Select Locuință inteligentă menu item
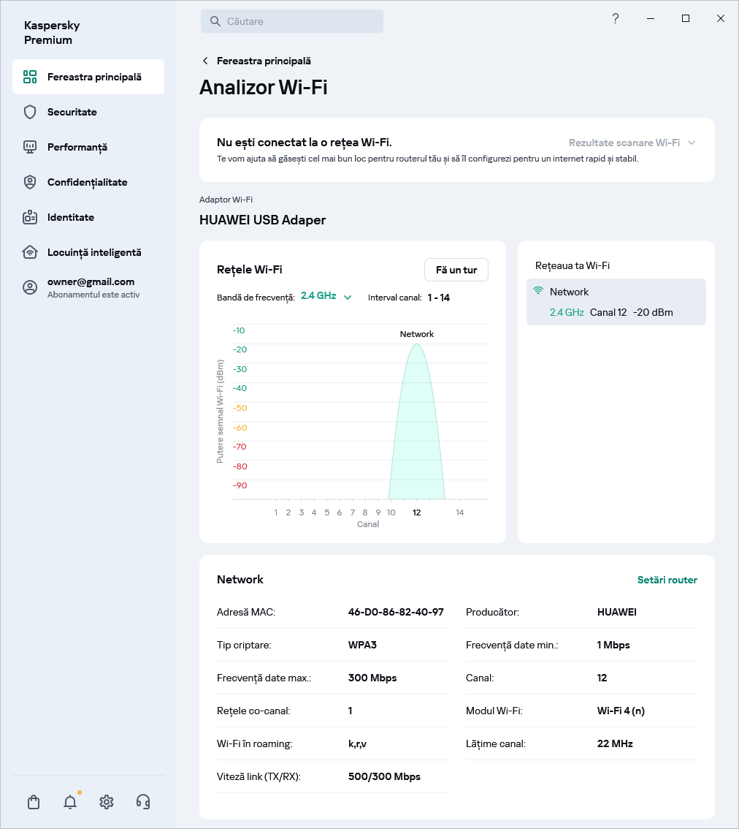Screen dimensions: 739x829 pyautogui.click(x=93, y=252)
